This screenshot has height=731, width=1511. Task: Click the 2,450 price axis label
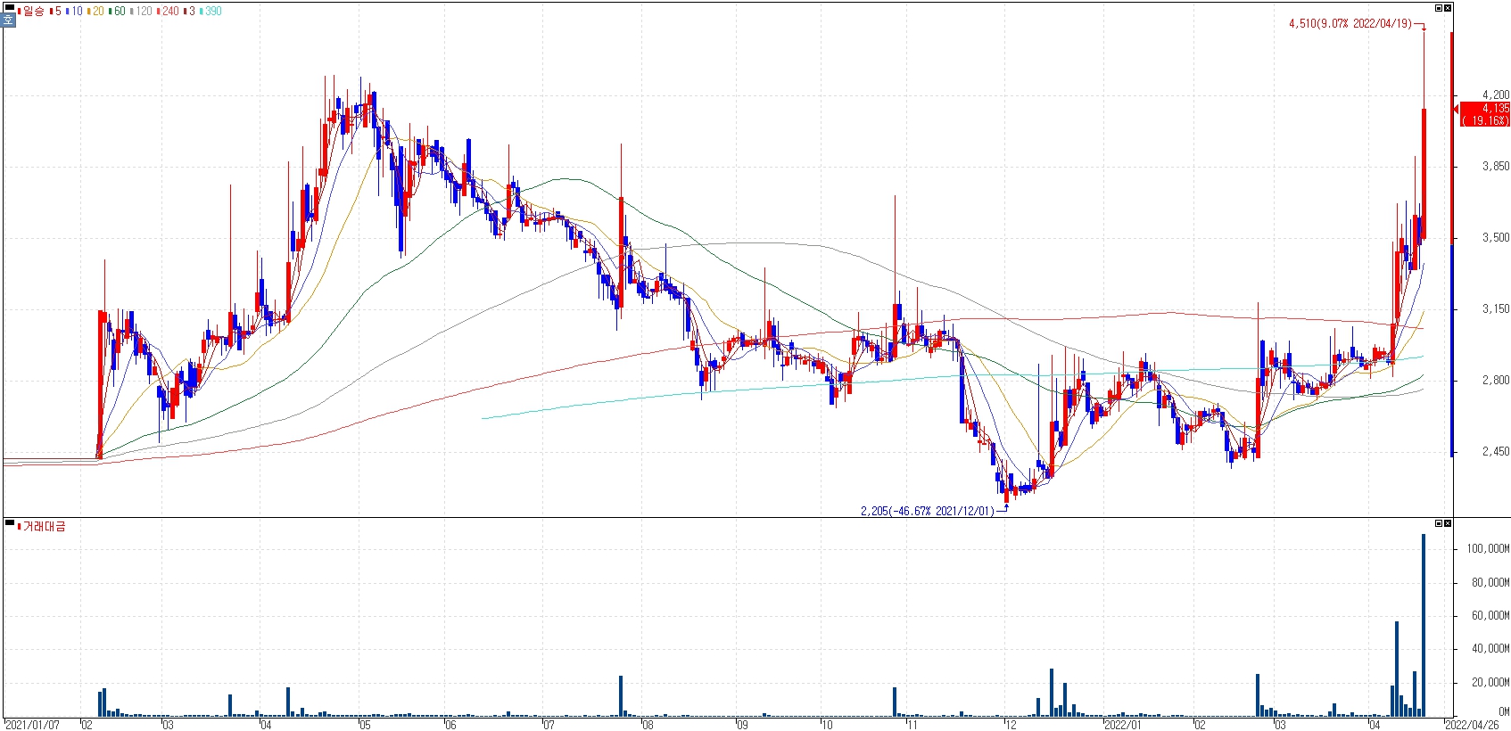pos(1496,451)
